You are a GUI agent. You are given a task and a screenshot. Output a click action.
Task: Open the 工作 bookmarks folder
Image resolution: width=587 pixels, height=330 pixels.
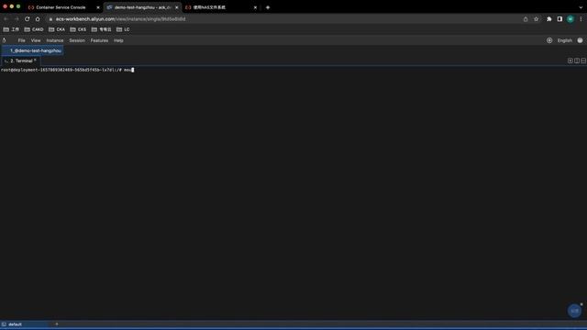pos(11,29)
